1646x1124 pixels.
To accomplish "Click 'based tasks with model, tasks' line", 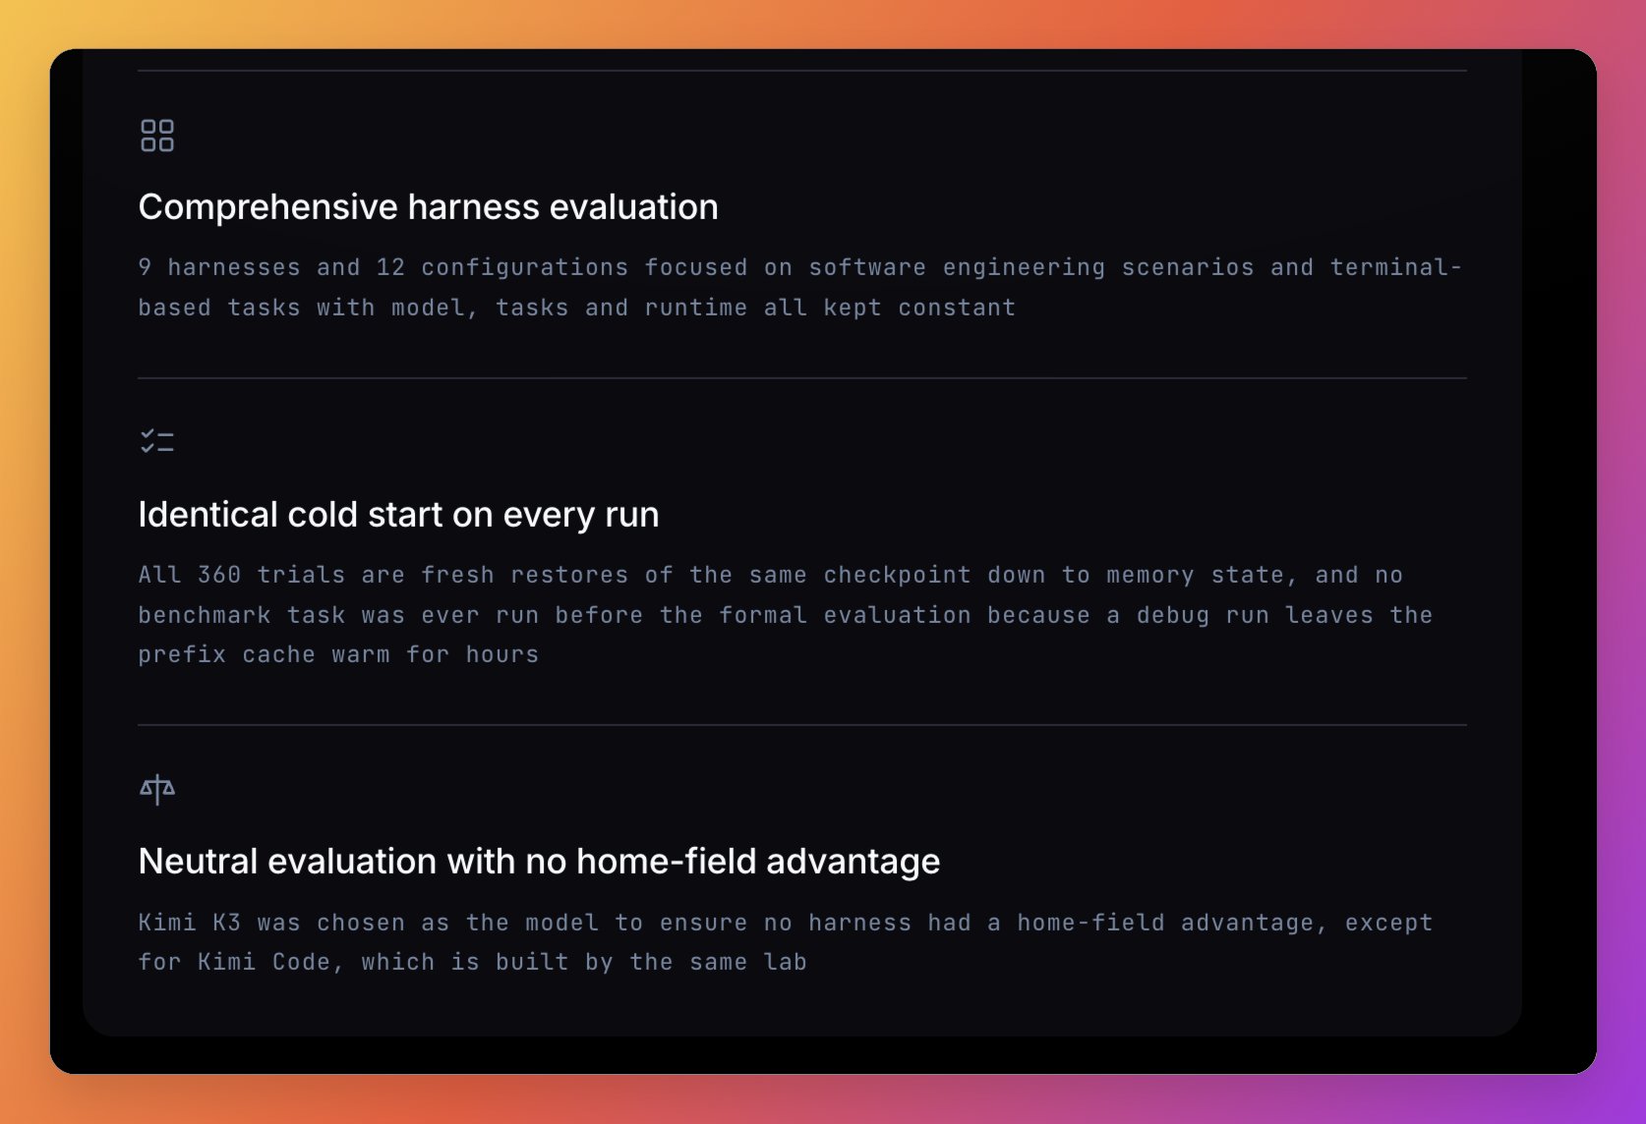I will [x=353, y=308].
